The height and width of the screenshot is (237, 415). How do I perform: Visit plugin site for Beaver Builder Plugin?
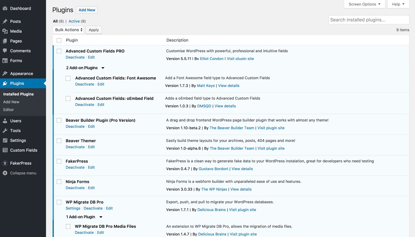271,128
